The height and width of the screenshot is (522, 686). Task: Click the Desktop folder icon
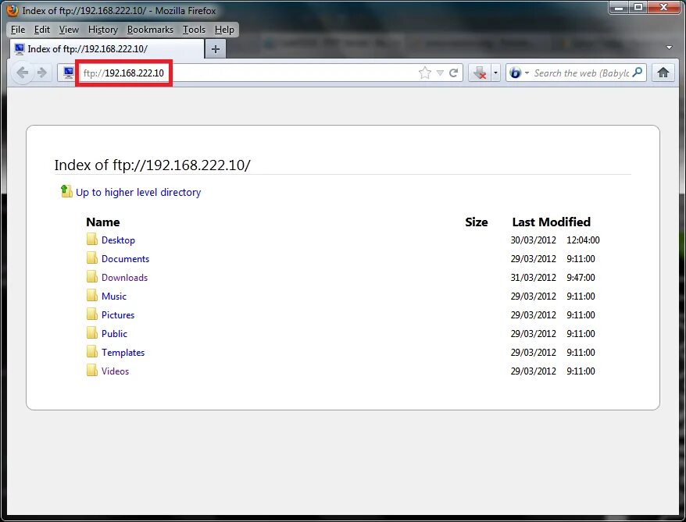[92, 240]
